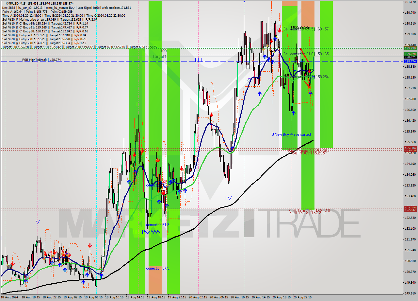Click the 159.870 price axis label
This screenshot has height=301, width=418.
[x=410, y=34]
